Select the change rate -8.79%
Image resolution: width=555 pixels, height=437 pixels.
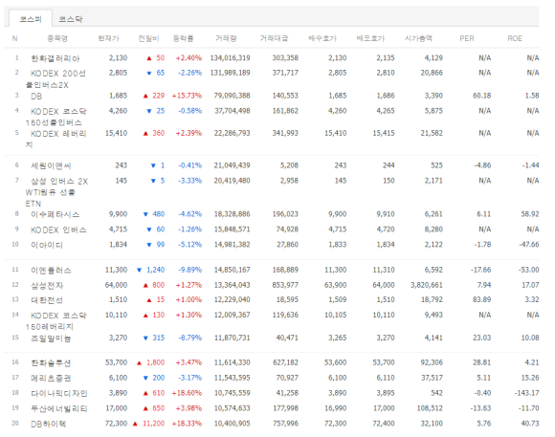tap(190, 338)
